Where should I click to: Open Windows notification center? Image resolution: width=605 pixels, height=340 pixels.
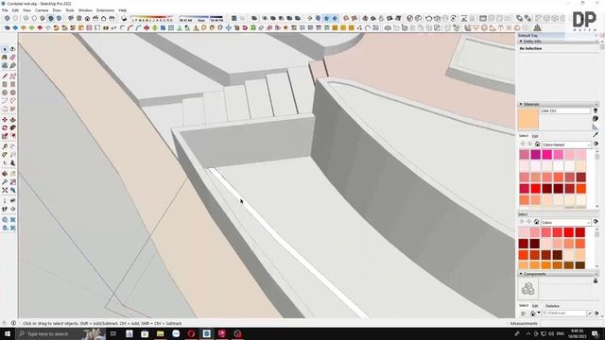coord(596,333)
